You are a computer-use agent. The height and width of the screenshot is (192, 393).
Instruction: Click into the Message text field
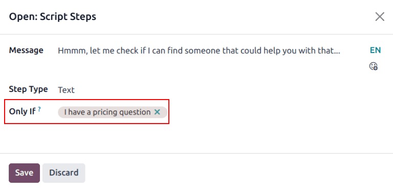[x=211, y=51]
